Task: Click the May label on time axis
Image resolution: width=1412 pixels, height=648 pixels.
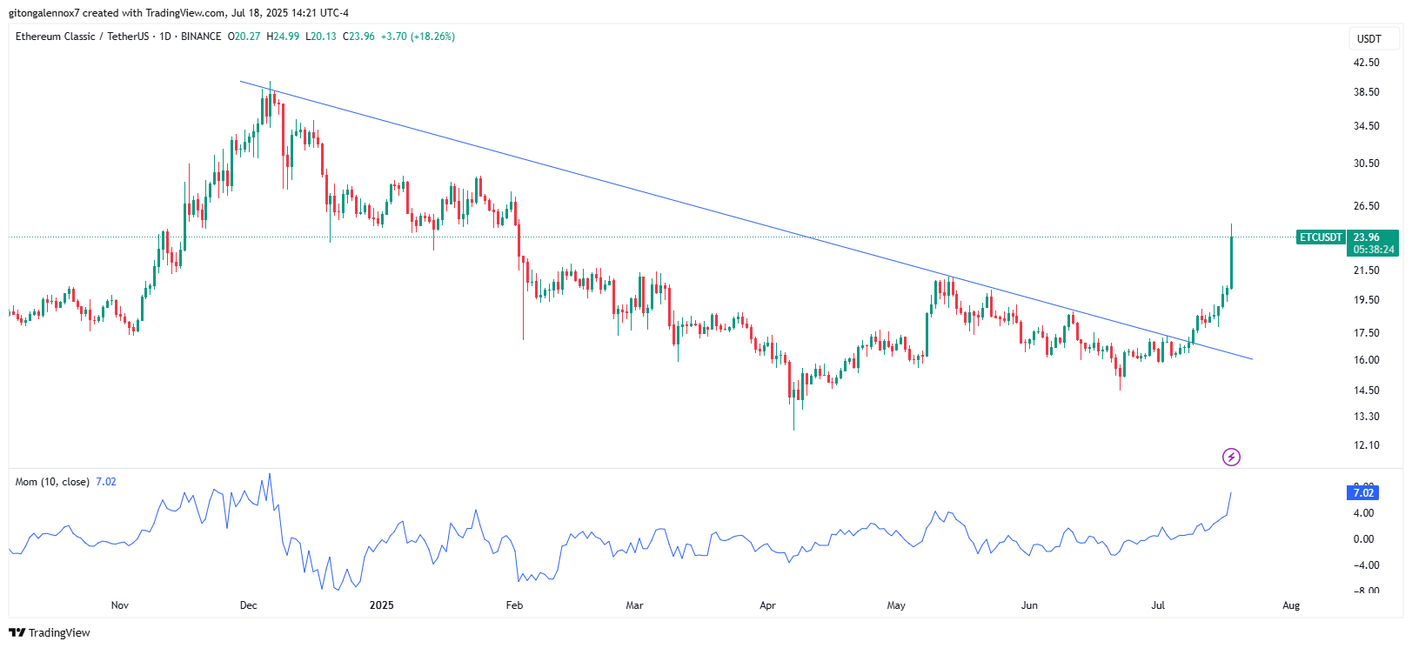Action: tap(896, 605)
